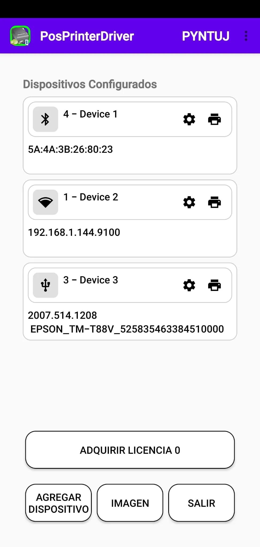Viewport: 260px width, 547px height.
Task: Click the printer icon on Device 2
Action: (x=215, y=202)
